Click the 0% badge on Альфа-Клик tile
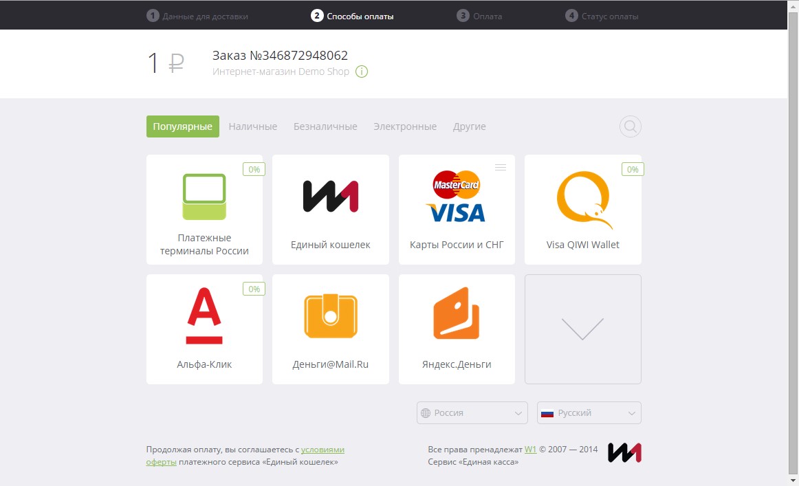The width and height of the screenshot is (799, 486). (x=254, y=289)
